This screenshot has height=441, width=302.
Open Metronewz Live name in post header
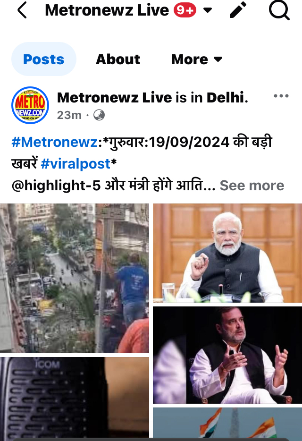tap(115, 98)
